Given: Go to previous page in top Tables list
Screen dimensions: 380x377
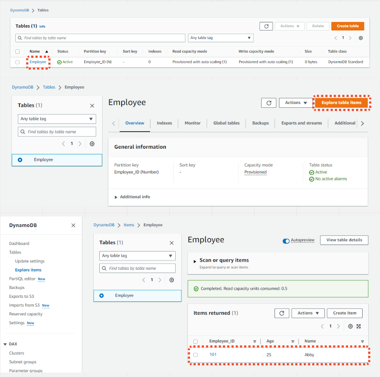Looking at the screenshot, I should coord(336,38).
